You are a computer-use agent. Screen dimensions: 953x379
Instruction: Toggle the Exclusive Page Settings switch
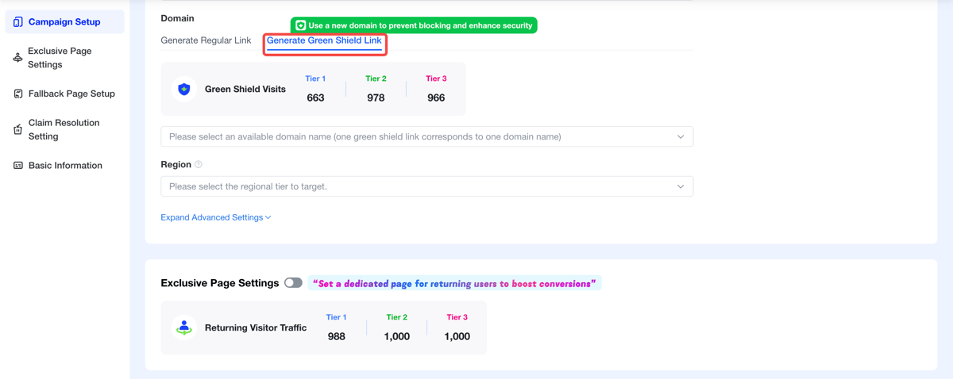tap(293, 282)
